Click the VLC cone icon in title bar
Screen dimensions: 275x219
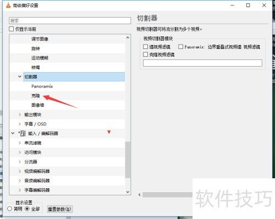point(8,6)
